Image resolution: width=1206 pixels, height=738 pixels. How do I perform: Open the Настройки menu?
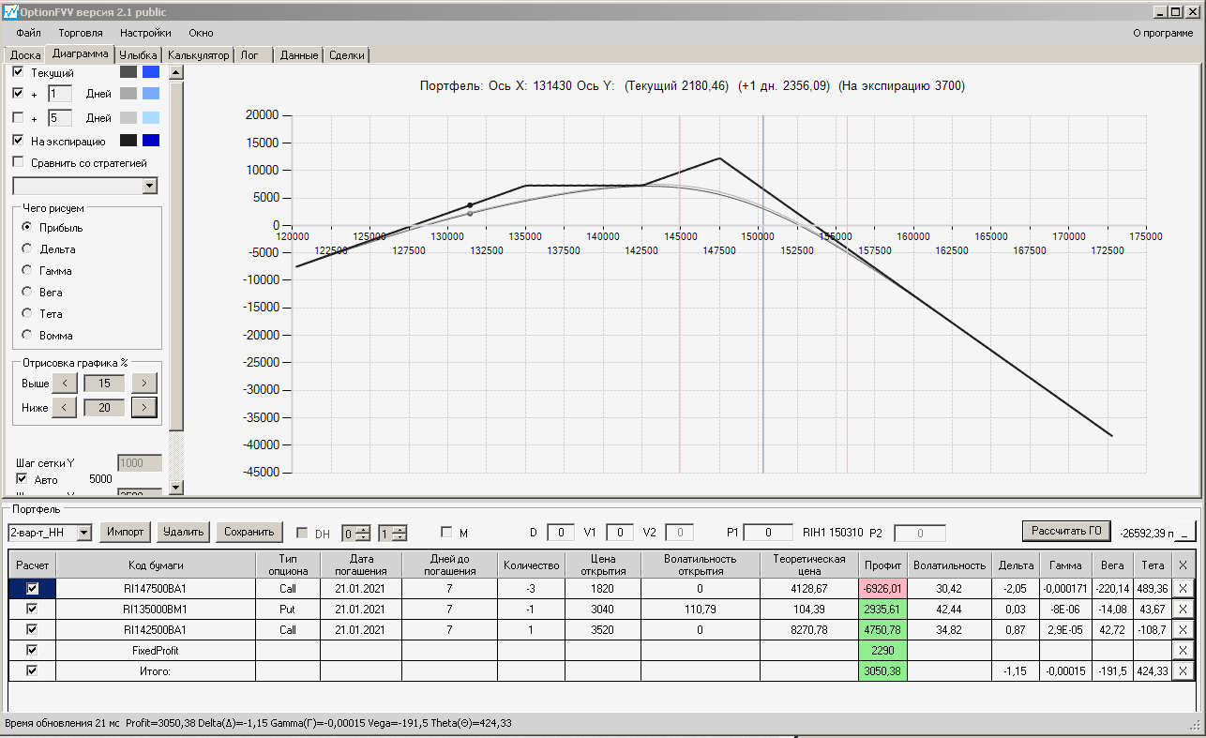[145, 33]
